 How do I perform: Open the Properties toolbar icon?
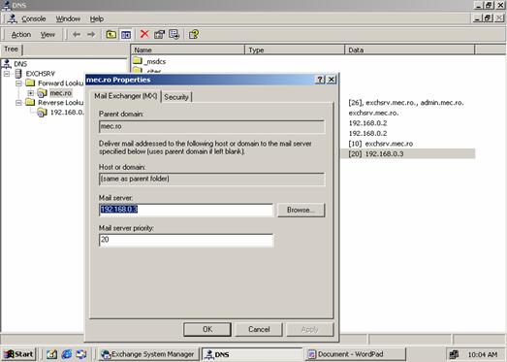(159, 34)
